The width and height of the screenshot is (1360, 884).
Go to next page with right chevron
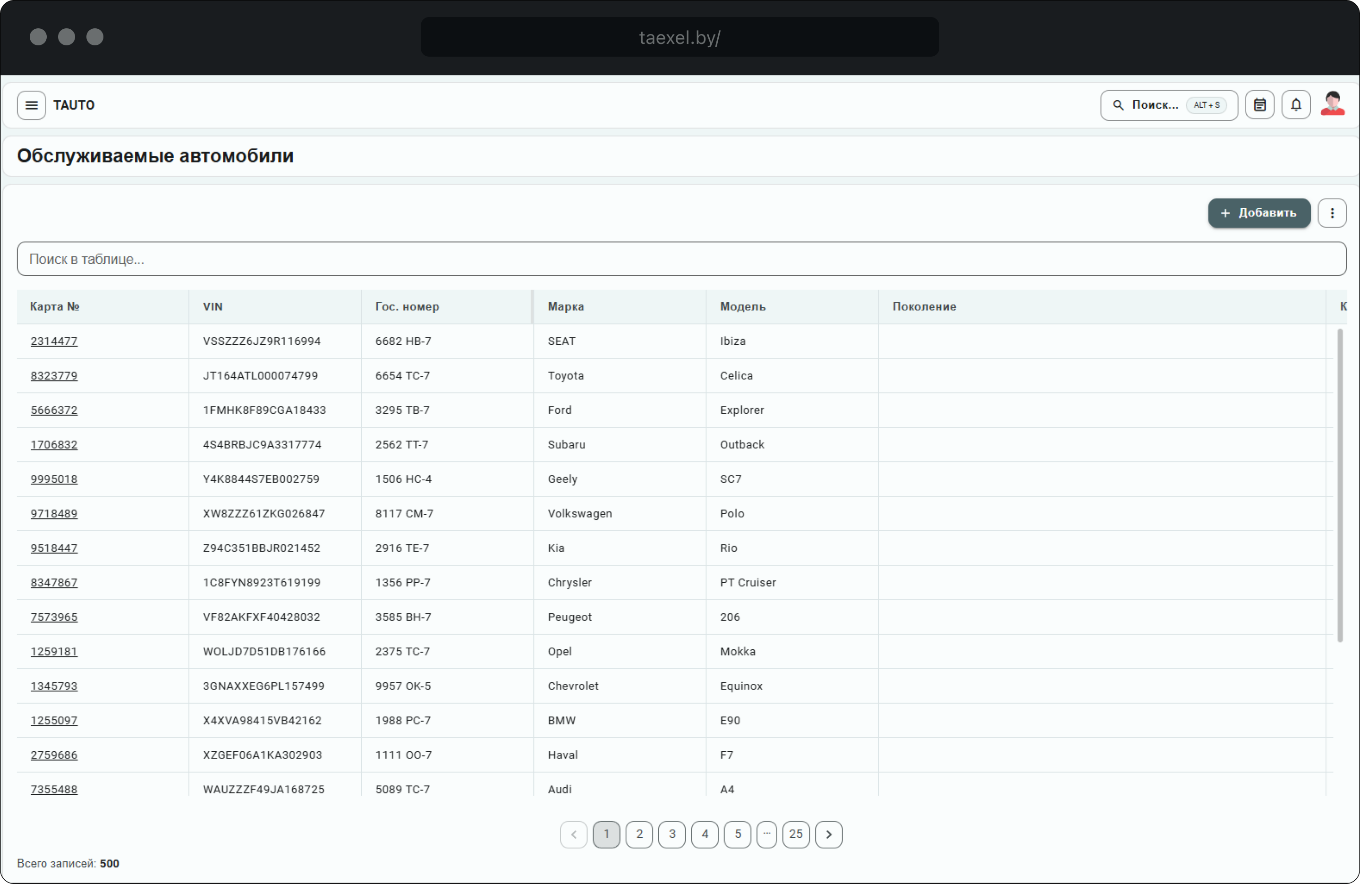click(829, 834)
